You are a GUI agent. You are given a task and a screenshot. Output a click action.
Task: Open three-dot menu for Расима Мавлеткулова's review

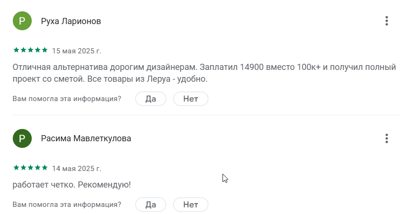coord(387,138)
